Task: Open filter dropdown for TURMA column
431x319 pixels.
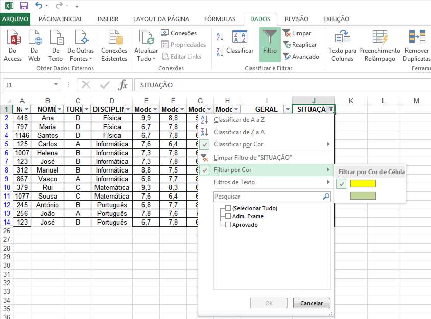Action: point(87,109)
